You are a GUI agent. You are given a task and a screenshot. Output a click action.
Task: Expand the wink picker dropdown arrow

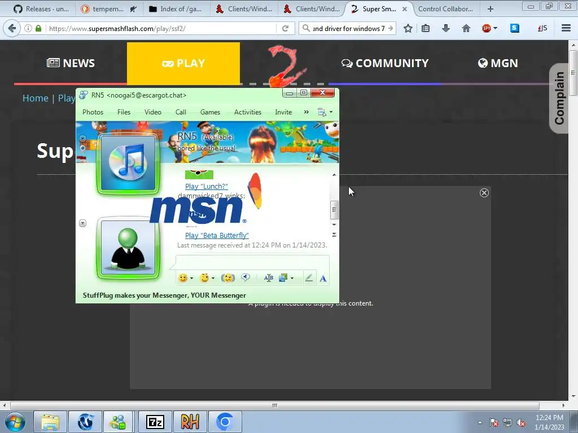pos(213,279)
